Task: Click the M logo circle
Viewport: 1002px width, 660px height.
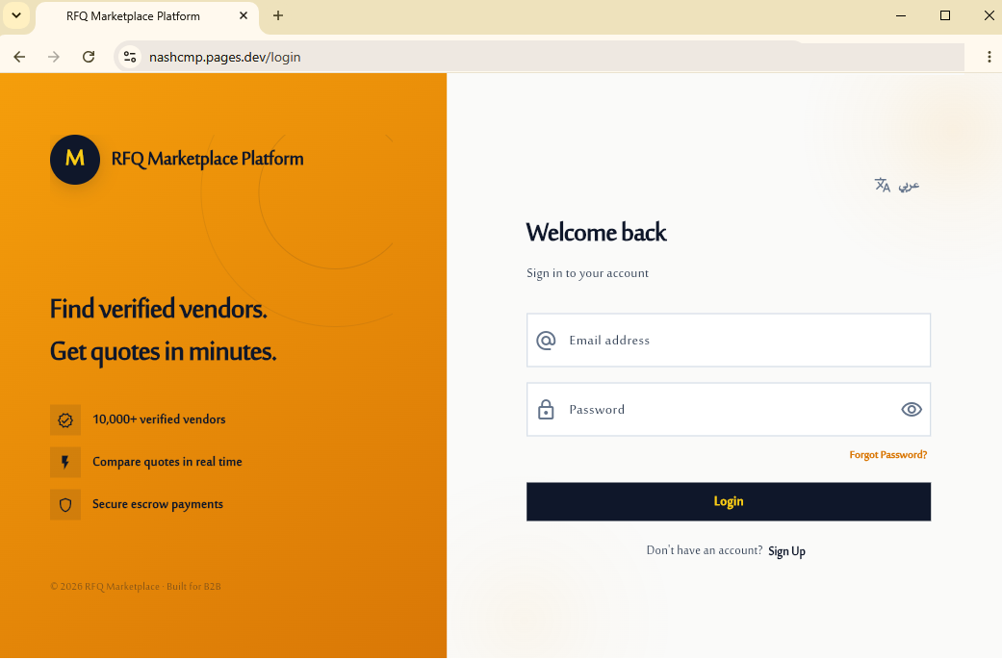Action: (x=75, y=160)
